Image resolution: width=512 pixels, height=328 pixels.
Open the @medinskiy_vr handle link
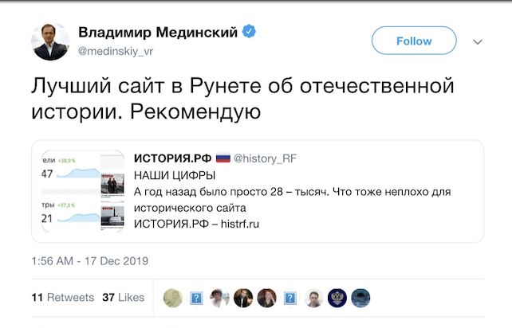113,49
